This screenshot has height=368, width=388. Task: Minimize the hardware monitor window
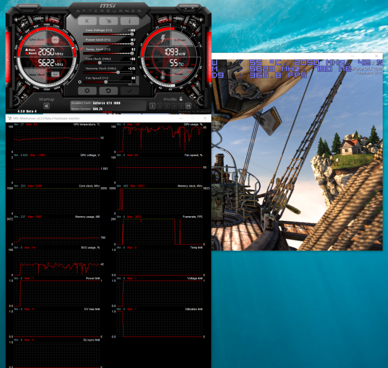tap(180, 118)
